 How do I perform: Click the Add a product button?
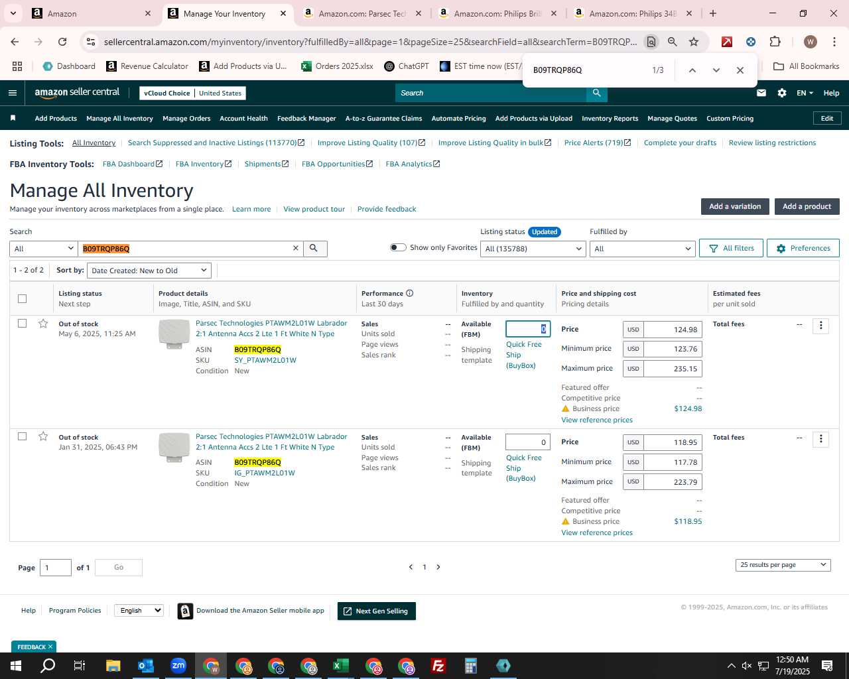(x=807, y=206)
